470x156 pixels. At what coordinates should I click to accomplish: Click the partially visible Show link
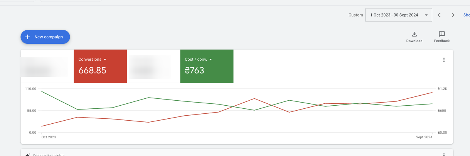coord(467,15)
